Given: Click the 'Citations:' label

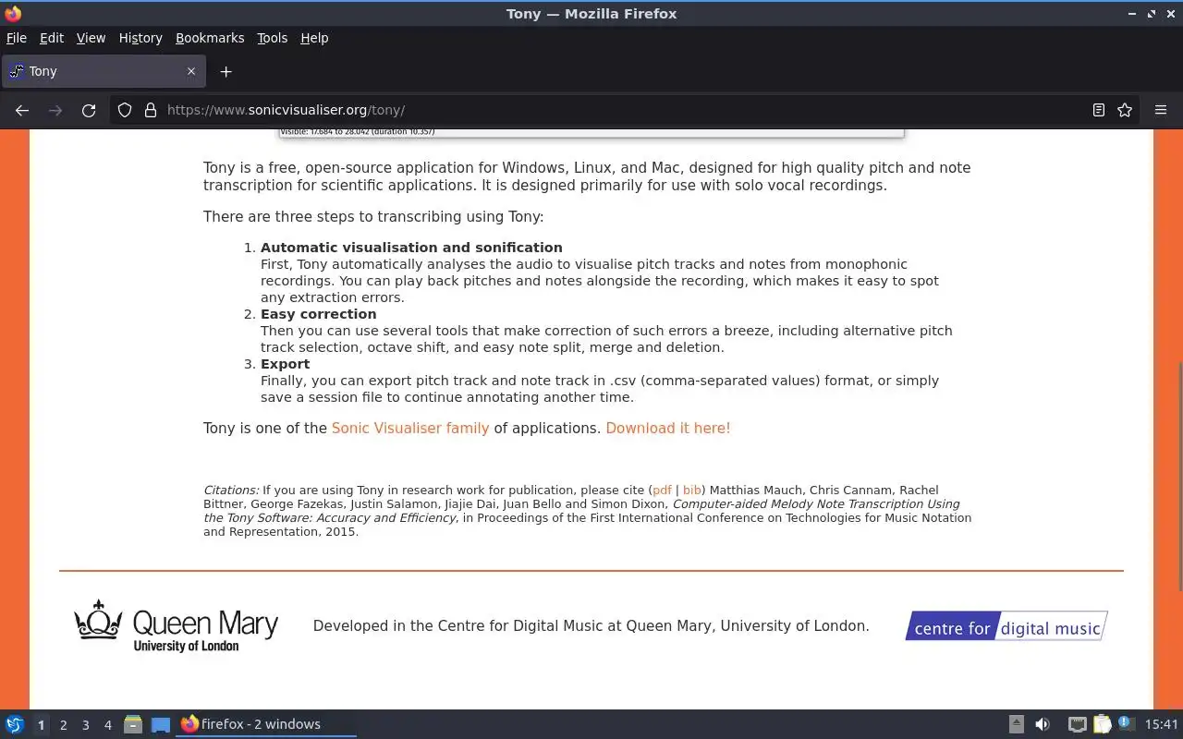Looking at the screenshot, I should pyautogui.click(x=231, y=491).
